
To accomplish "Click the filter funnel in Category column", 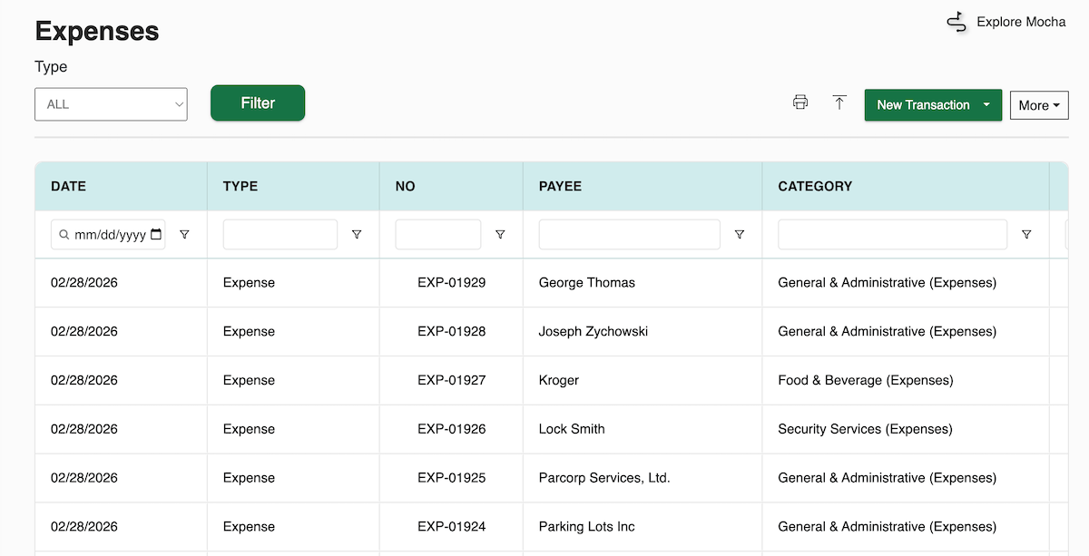I will point(1026,234).
